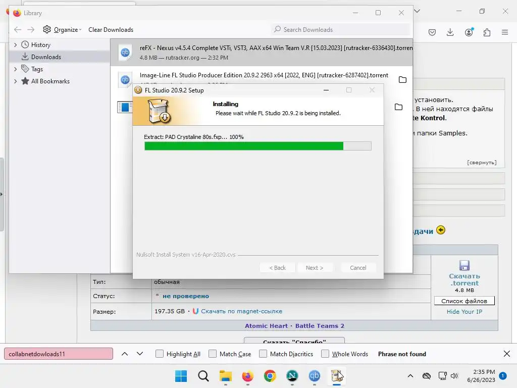The width and height of the screenshot is (517, 388).
Task: Open the Firefox Pocket save icon
Action: 432,32
